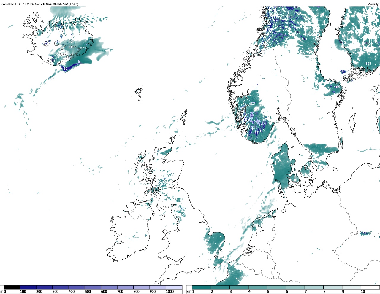
Task: Click the '175' value on Finnish coast
Action: coord(343,43)
